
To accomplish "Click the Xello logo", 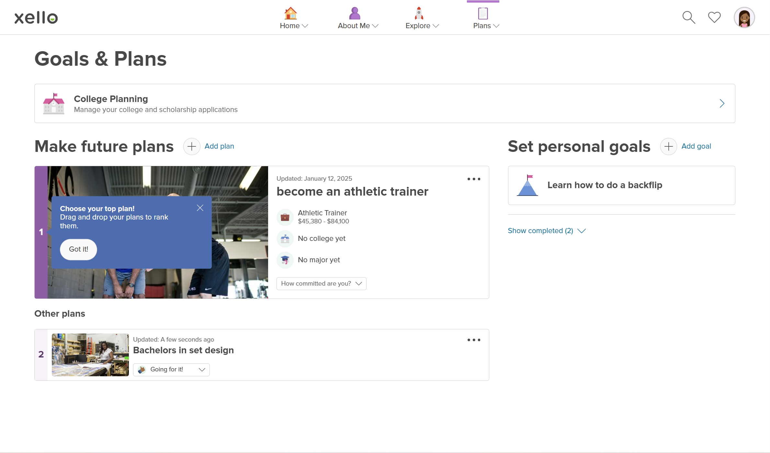I will [x=36, y=18].
